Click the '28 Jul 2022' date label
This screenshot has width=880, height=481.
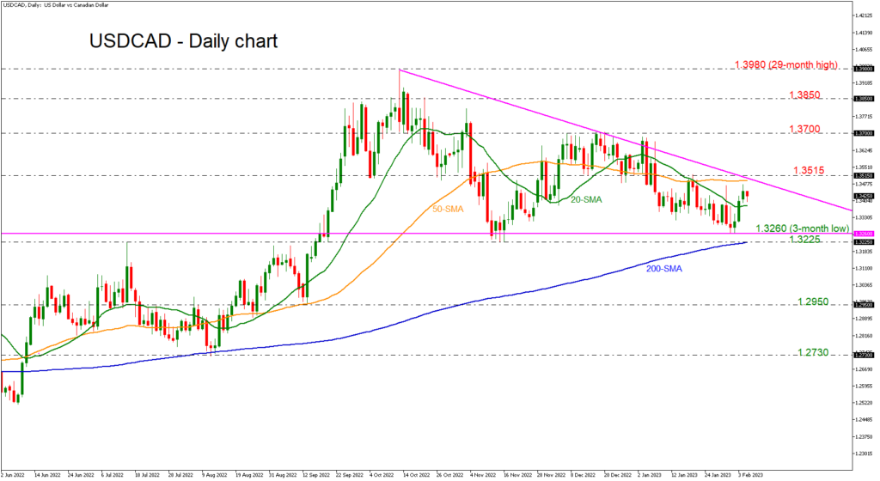pos(180,475)
